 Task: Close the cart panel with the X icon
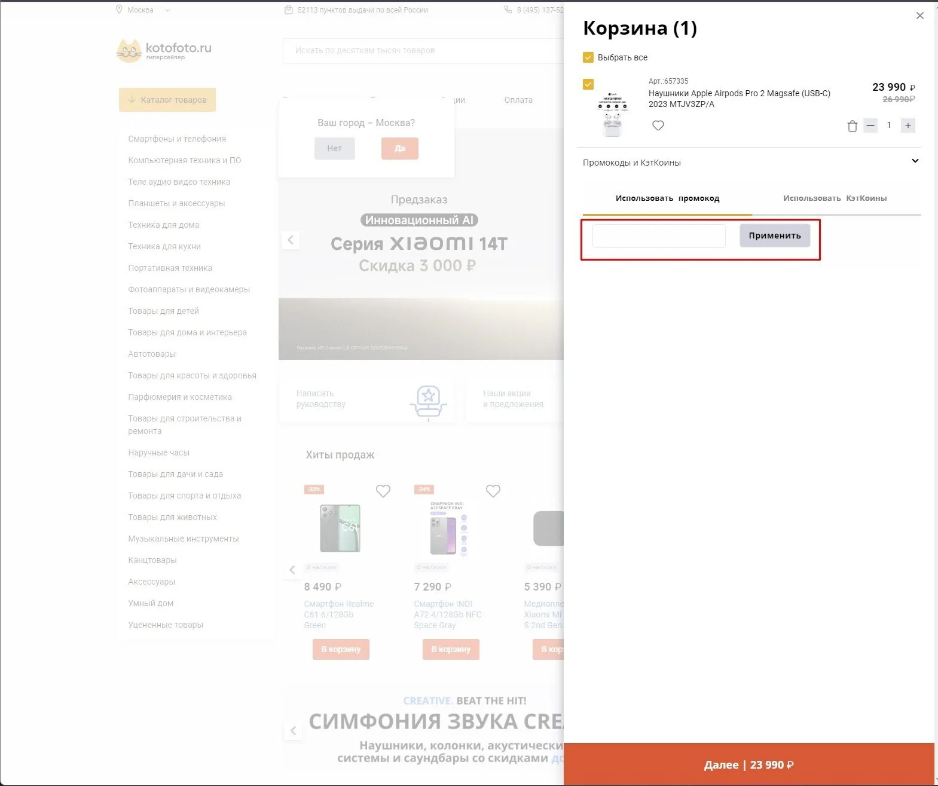point(920,16)
